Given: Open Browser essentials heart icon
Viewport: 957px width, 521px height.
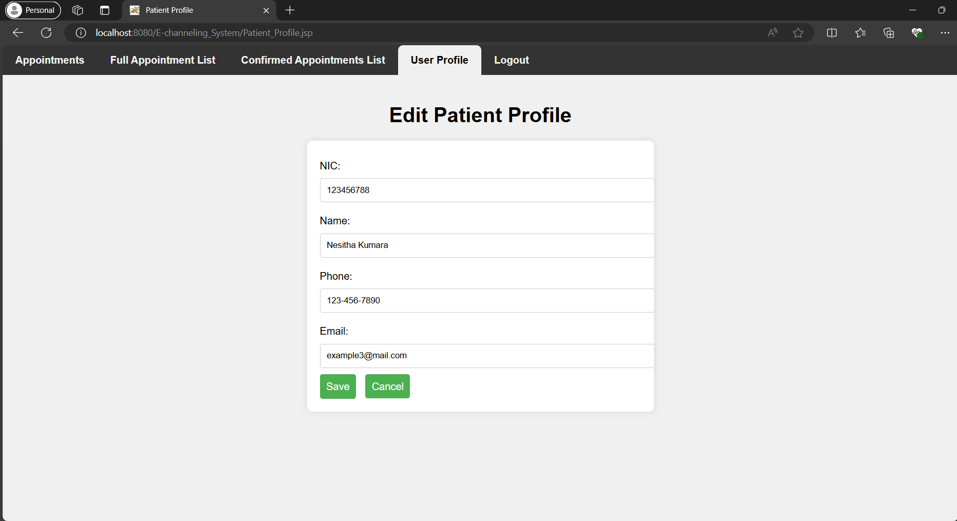Looking at the screenshot, I should pos(917,33).
